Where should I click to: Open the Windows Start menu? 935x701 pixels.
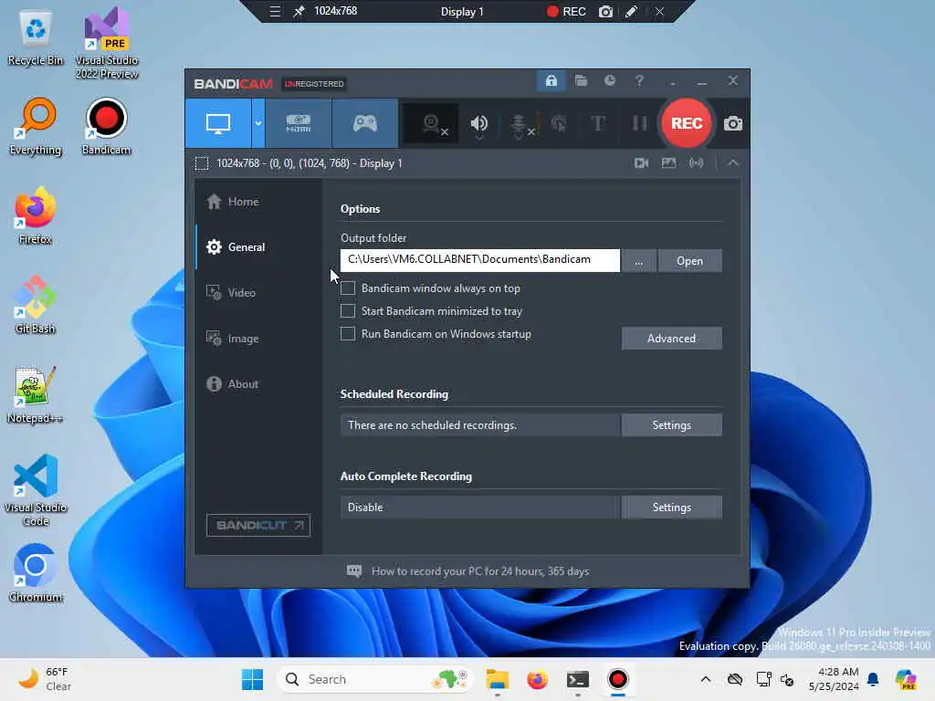click(x=252, y=679)
